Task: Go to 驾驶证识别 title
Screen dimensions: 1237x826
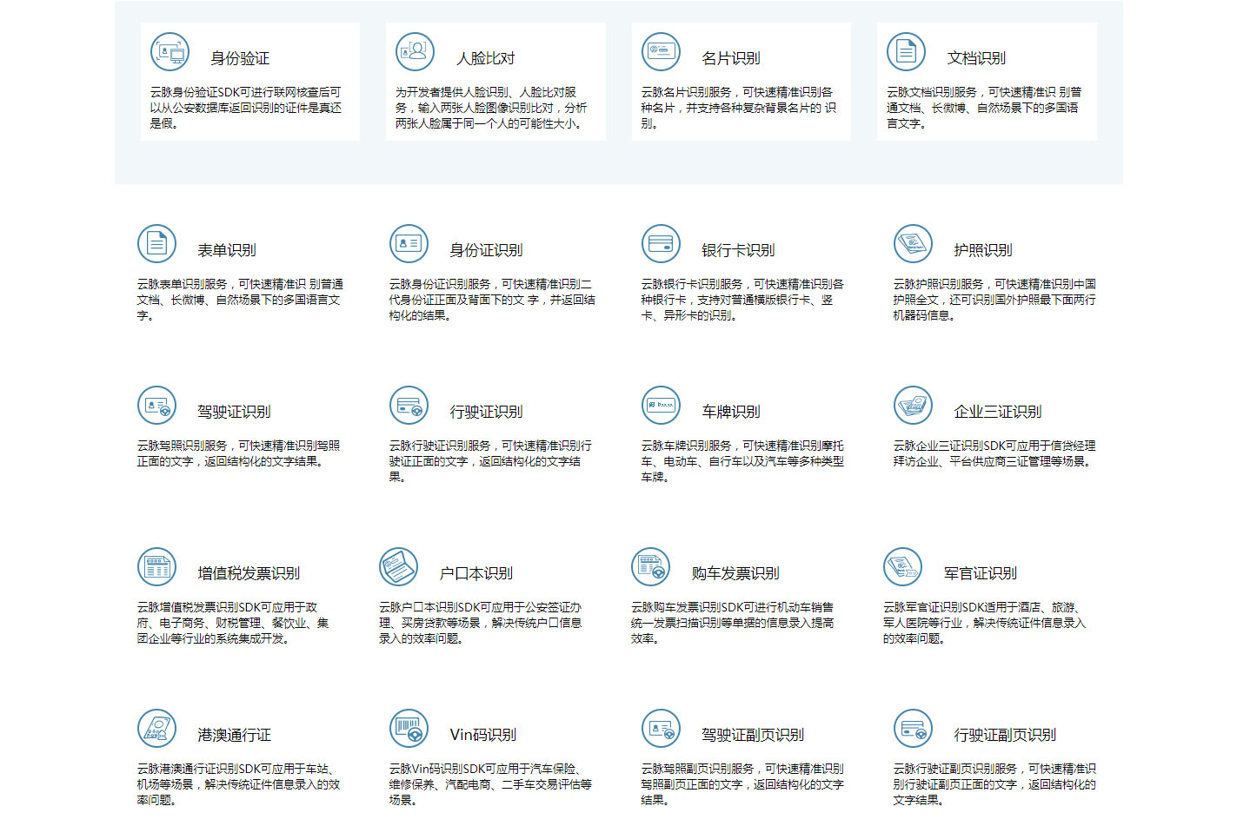Action: pos(234,412)
